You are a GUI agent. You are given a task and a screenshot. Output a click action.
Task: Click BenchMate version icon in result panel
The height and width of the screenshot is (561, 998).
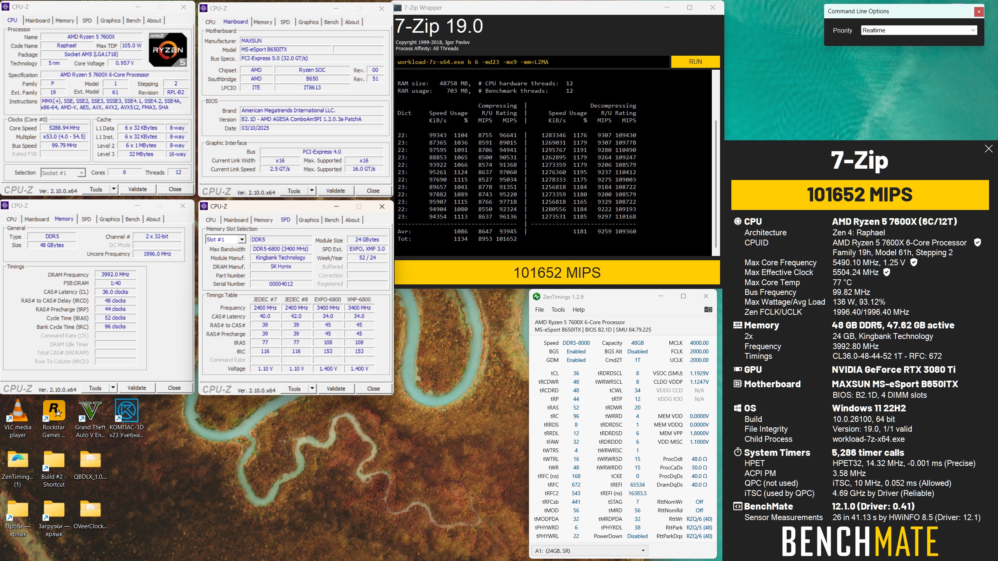pos(738,506)
